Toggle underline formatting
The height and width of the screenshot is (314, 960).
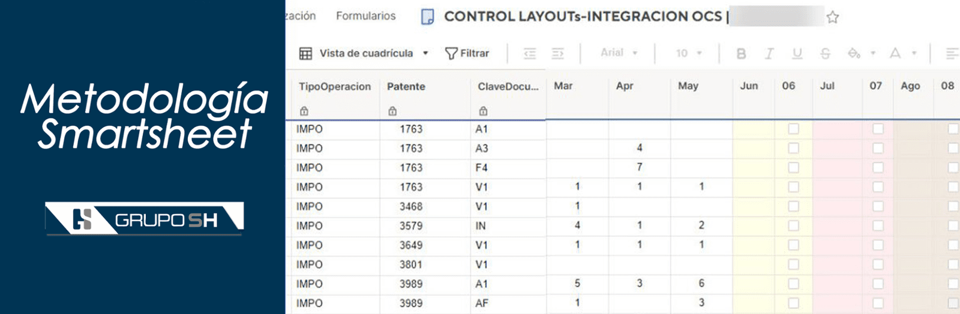[797, 53]
